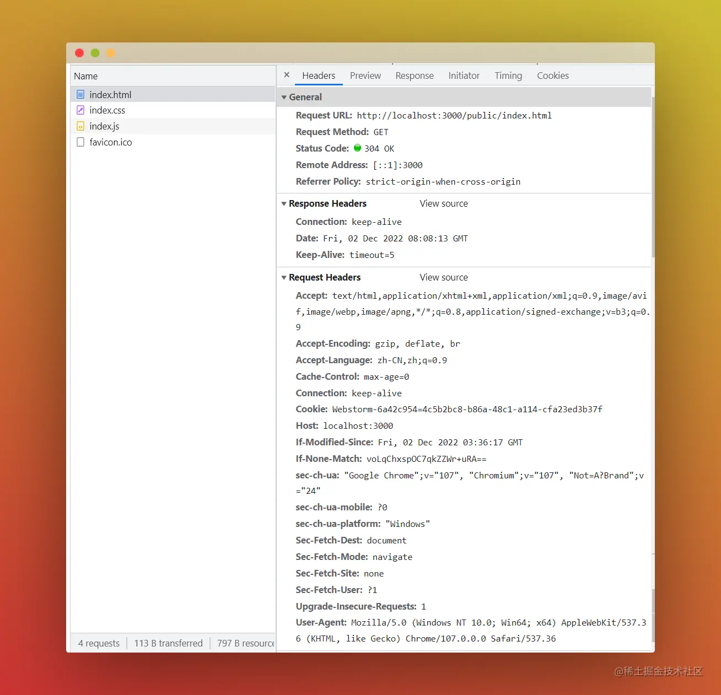Click the Keep-Alive timeout=5 value
The width and height of the screenshot is (721, 695).
[372, 255]
